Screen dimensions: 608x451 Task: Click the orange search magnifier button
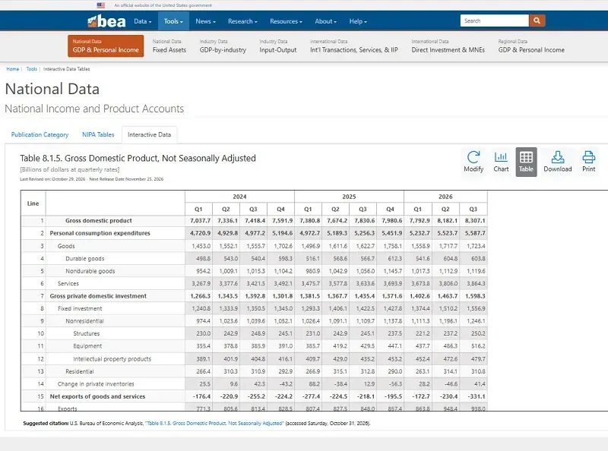pyautogui.click(x=537, y=20)
